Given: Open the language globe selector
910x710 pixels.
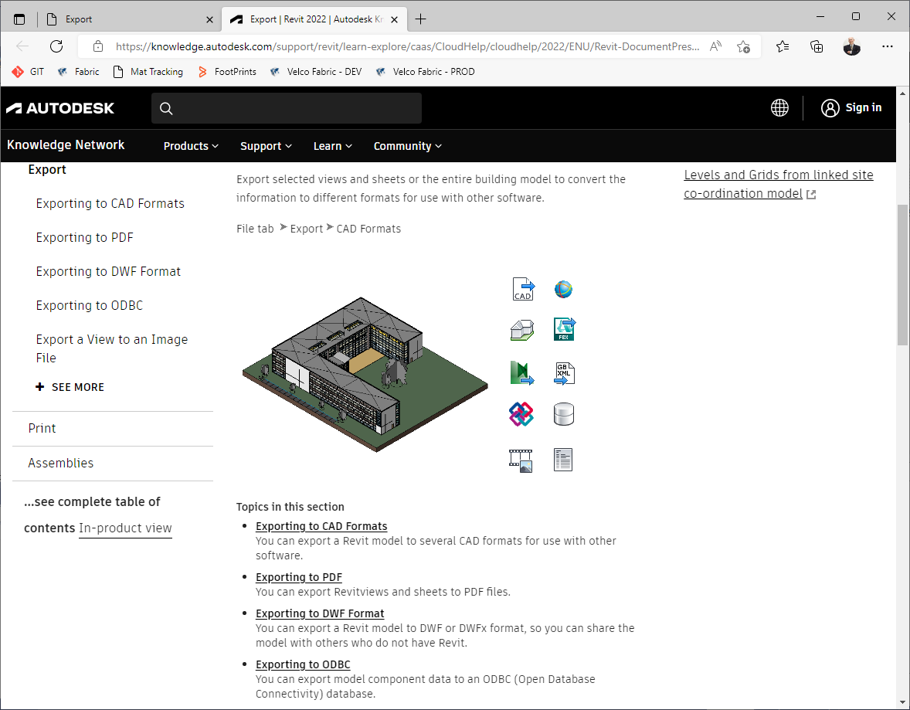Looking at the screenshot, I should click(779, 108).
